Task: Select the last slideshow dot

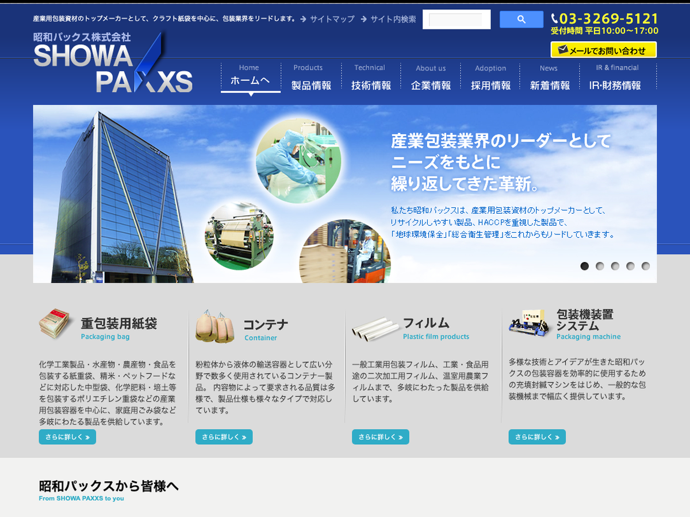Action: [646, 266]
